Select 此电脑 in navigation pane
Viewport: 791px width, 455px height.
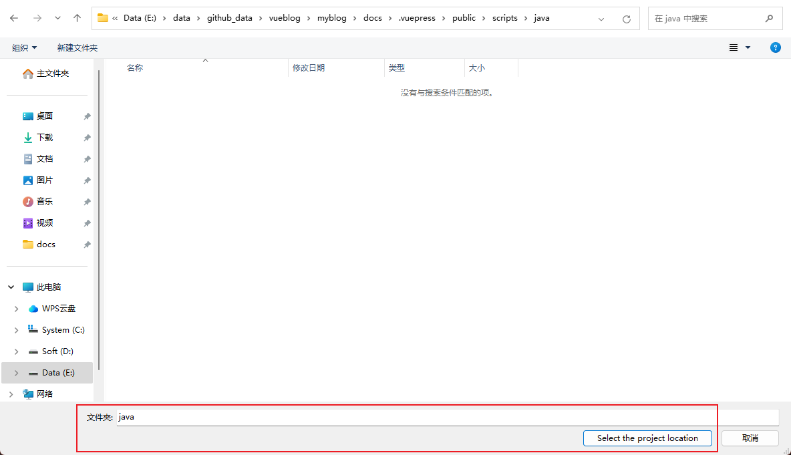click(42, 287)
